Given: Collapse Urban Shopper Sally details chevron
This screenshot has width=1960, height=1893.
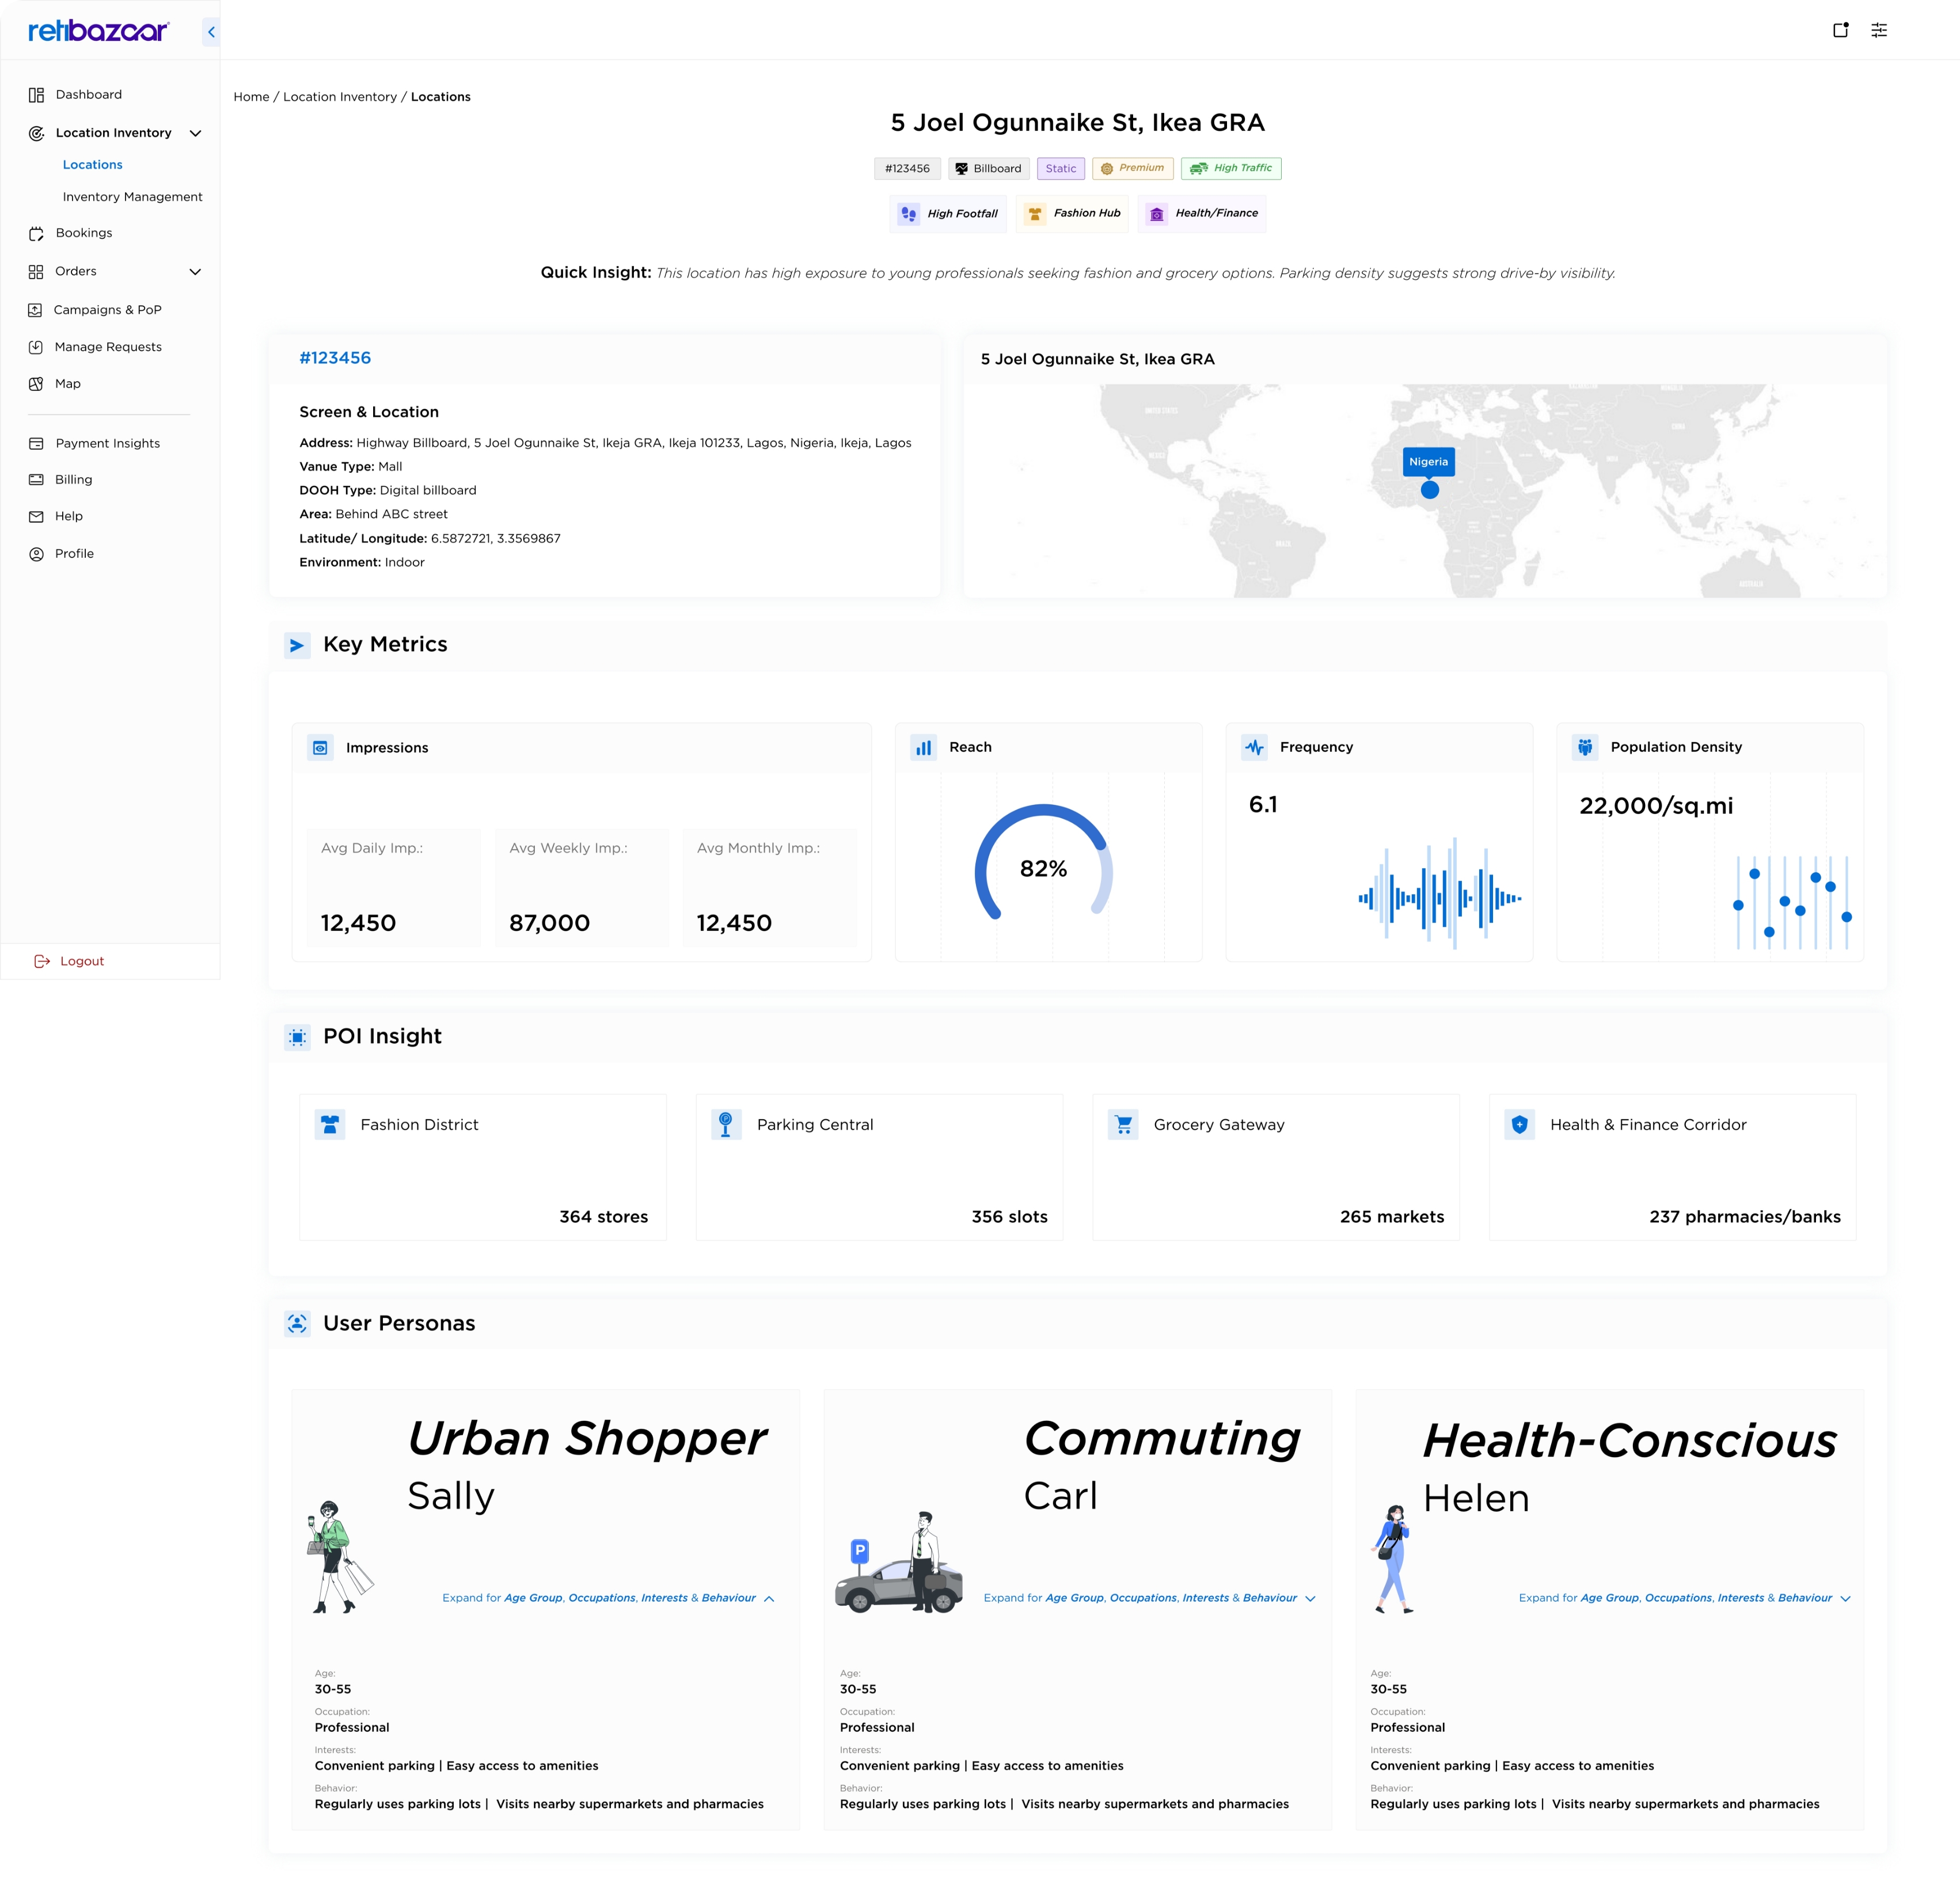Looking at the screenshot, I should click(769, 1599).
